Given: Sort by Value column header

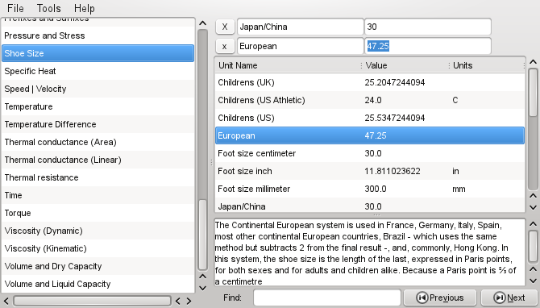Looking at the screenshot, I should click(x=405, y=65).
